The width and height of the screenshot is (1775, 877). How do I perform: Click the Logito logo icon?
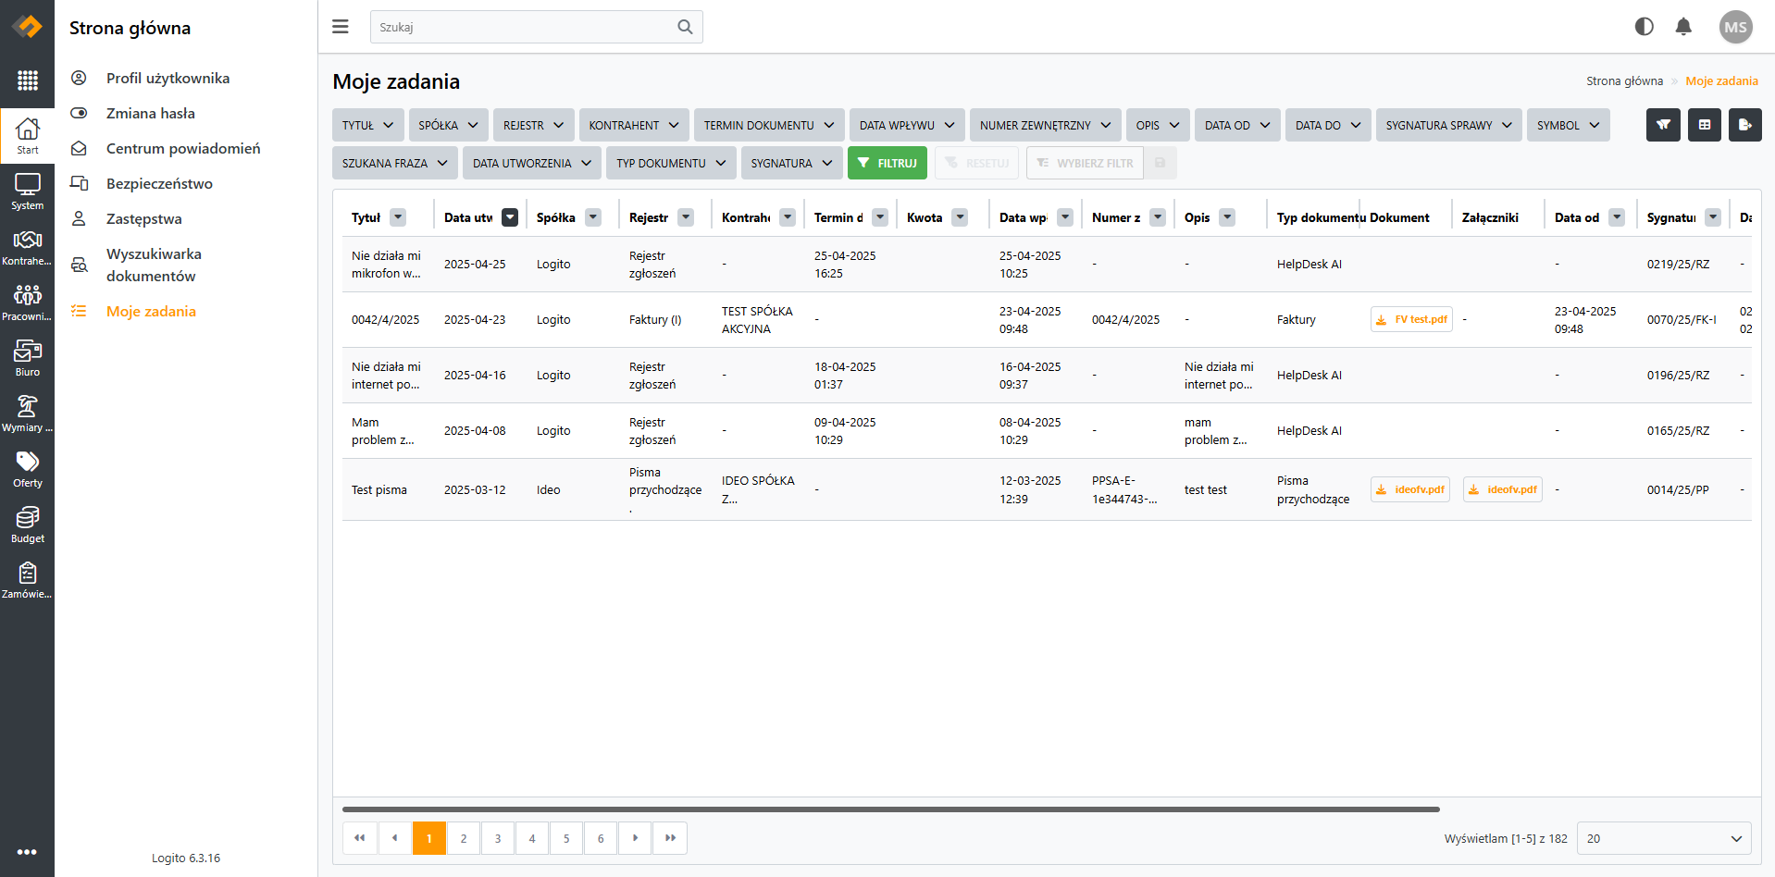click(27, 27)
